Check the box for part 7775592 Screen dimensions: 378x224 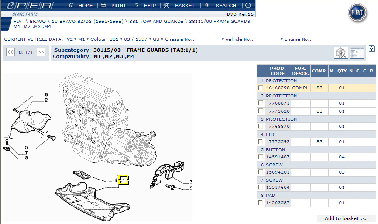click(260, 141)
